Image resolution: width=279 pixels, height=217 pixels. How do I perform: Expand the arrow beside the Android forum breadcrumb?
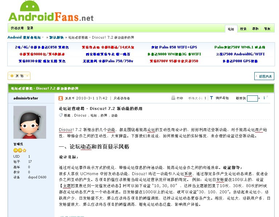43,38
